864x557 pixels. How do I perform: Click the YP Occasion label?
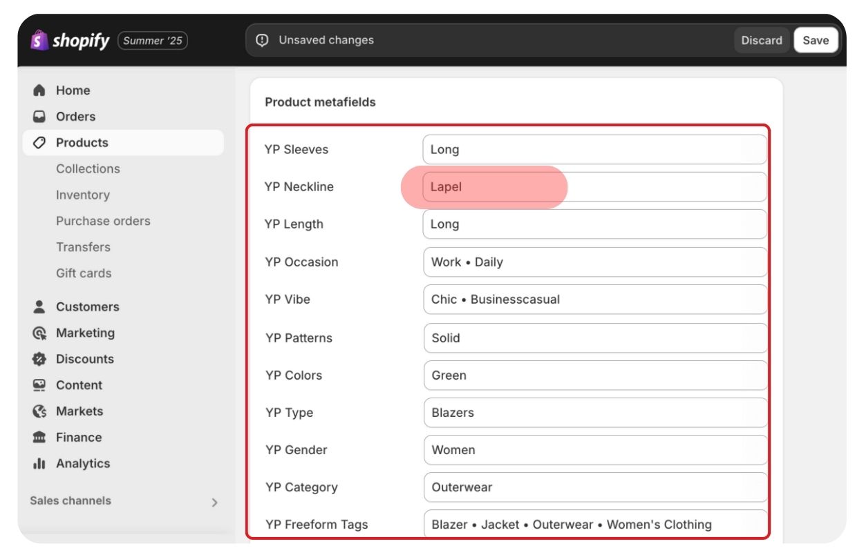301,262
